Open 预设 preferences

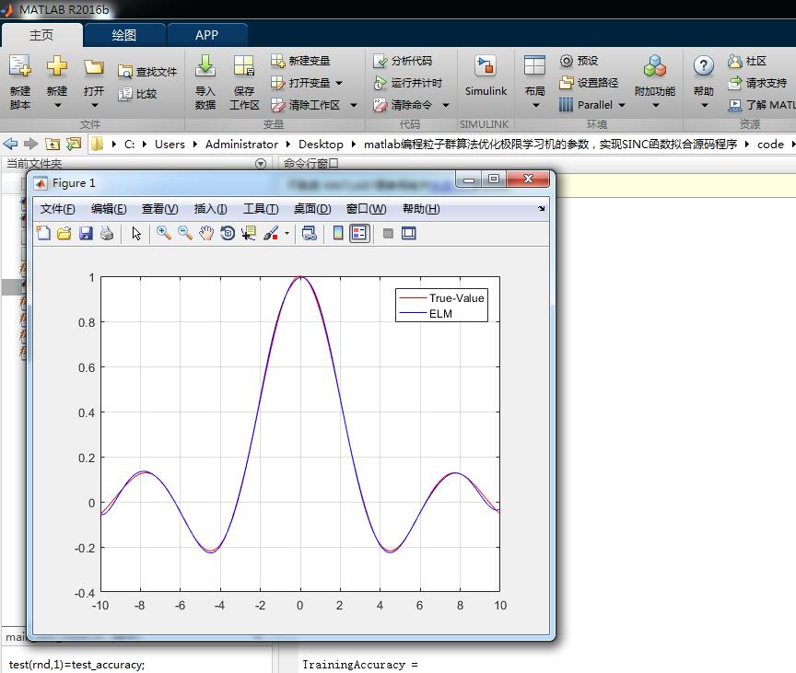(579, 61)
